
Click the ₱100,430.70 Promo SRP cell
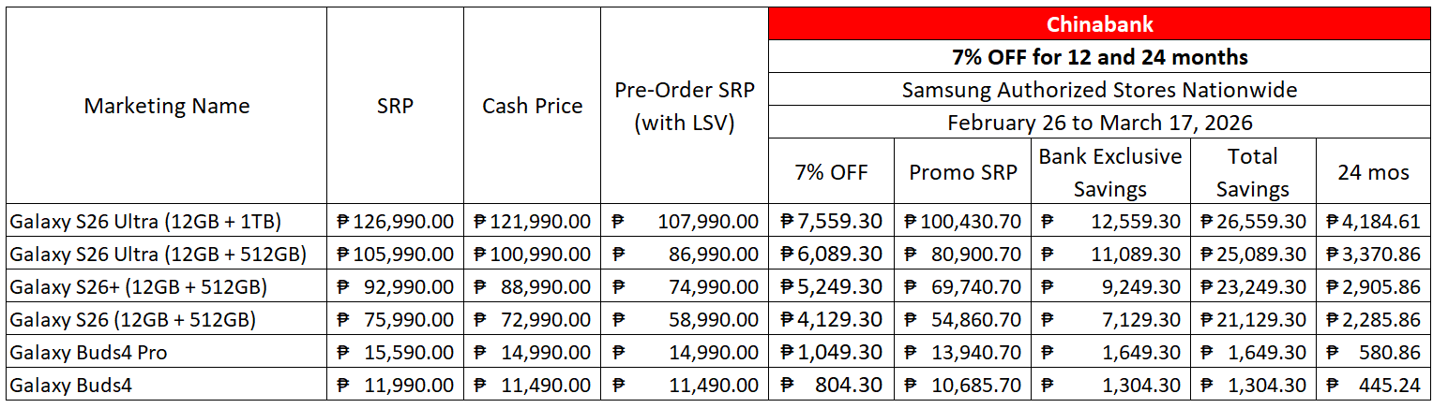962,222
